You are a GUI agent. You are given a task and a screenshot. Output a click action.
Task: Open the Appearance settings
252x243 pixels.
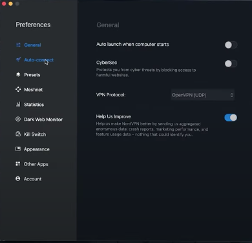(x=37, y=149)
